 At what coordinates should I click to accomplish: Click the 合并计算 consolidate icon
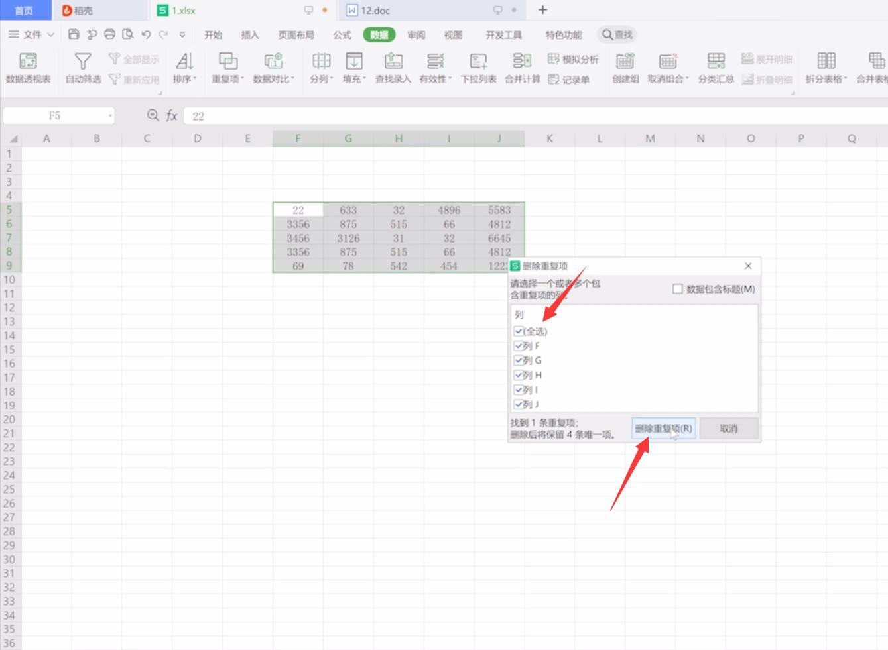(x=522, y=61)
